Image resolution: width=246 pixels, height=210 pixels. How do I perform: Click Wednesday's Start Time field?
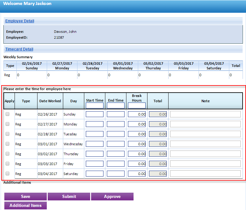tap(94, 144)
